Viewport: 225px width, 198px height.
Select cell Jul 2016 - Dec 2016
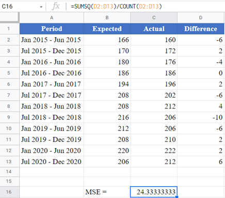(x=52, y=73)
